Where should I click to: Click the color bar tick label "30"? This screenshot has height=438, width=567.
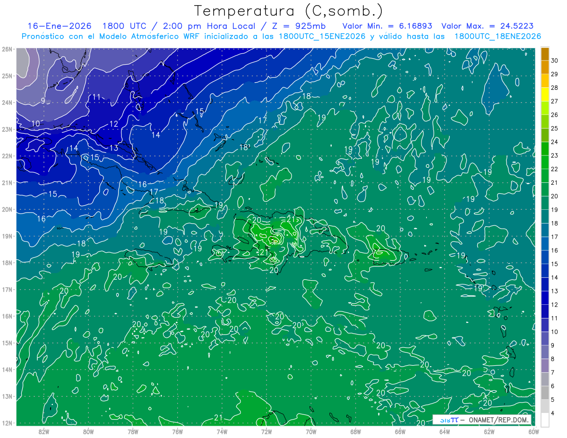pos(555,60)
